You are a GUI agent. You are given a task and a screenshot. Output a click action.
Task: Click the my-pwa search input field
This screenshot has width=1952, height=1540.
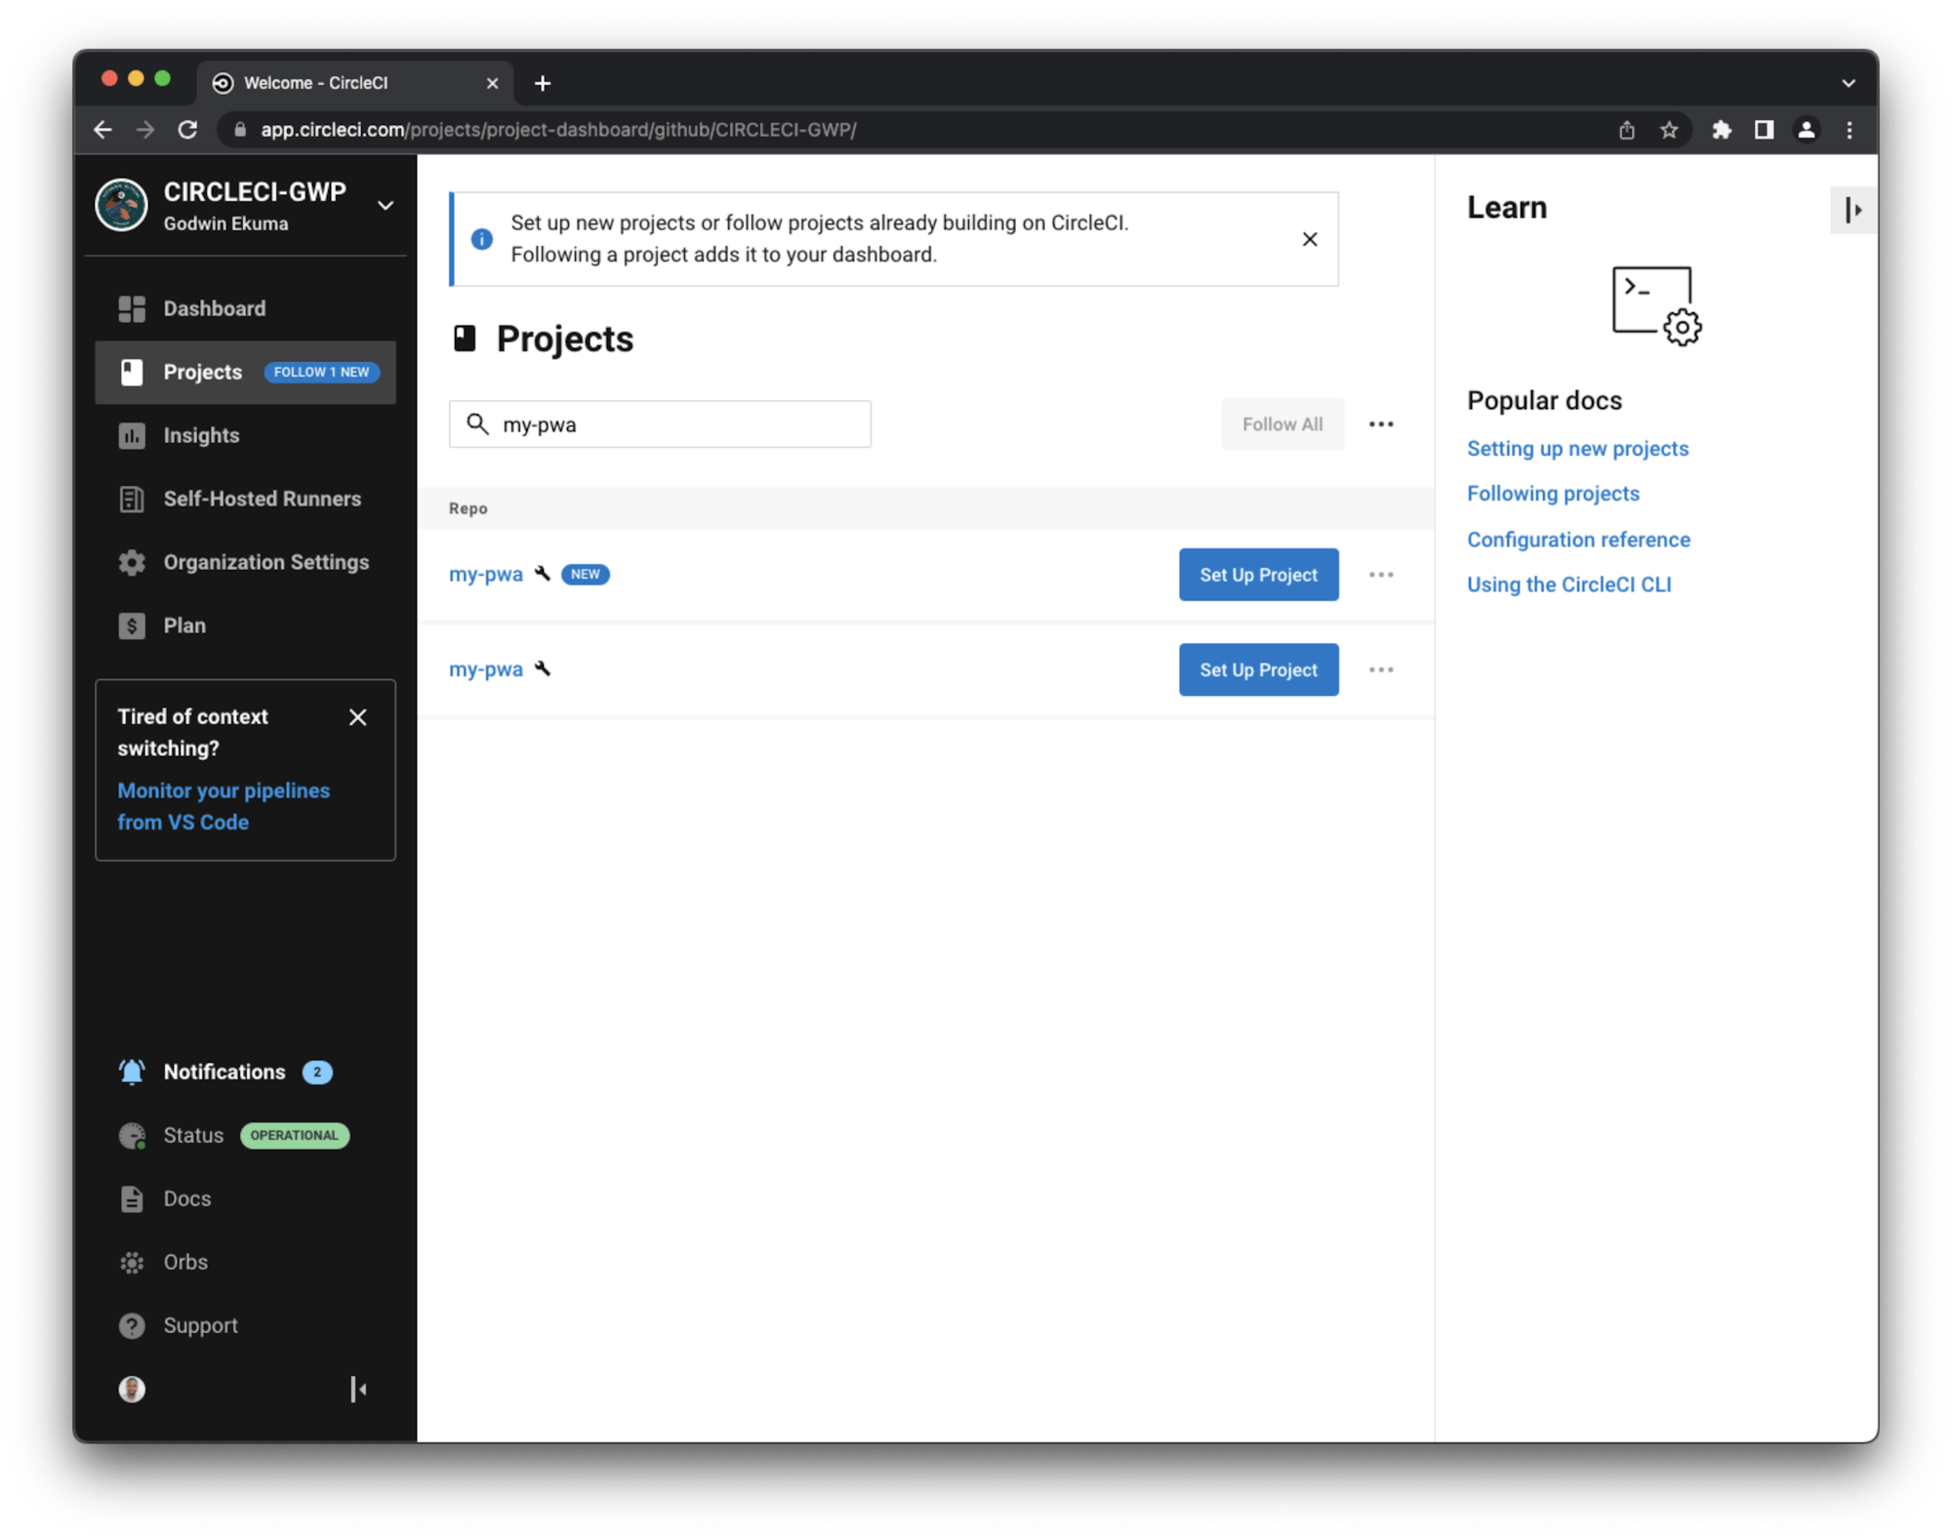(660, 424)
